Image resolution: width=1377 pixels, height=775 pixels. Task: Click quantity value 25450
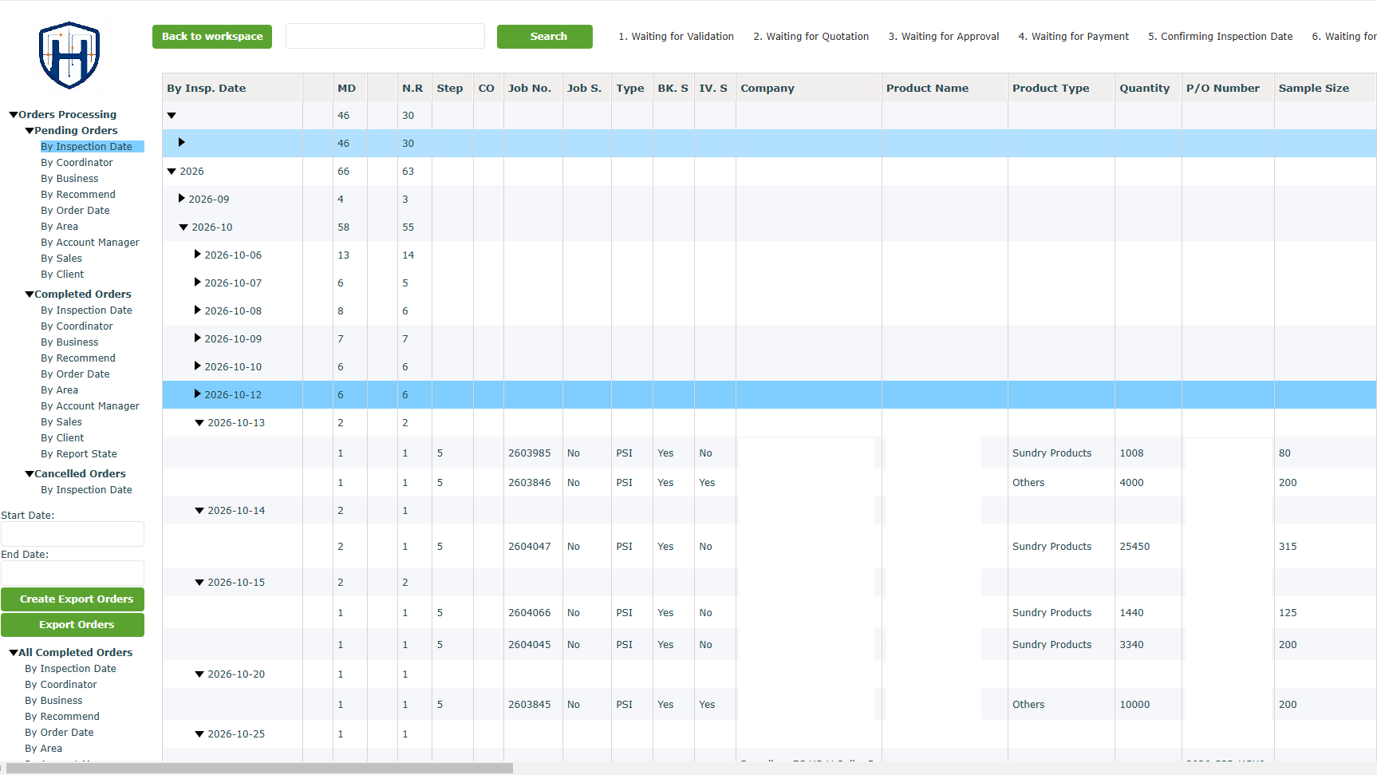[x=1134, y=547]
